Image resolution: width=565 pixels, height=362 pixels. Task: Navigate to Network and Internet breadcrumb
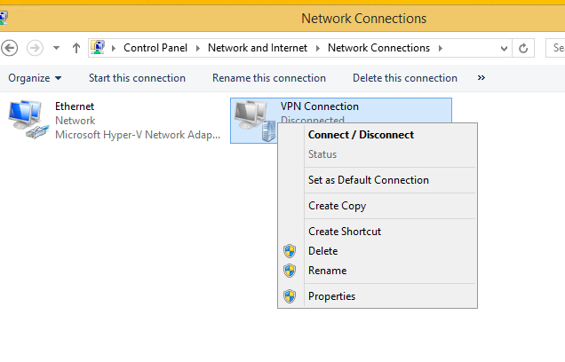[x=258, y=48]
